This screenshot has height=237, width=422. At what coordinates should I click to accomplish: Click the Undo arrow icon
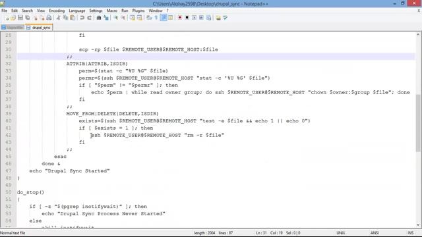pos(82,18)
